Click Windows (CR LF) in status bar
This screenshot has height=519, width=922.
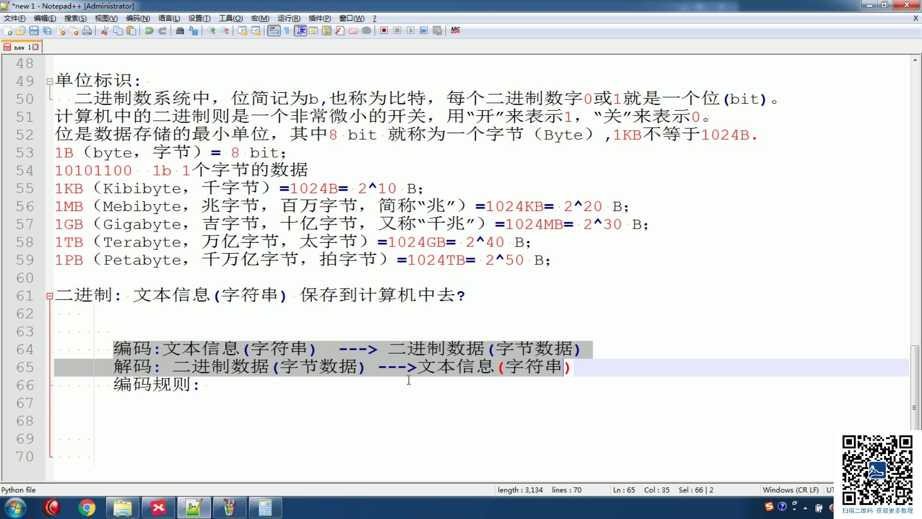click(x=790, y=490)
